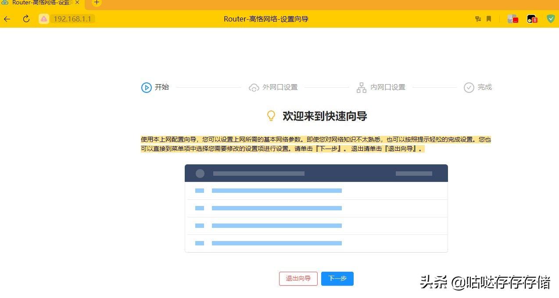Click the 下一步 (Next) button
This screenshot has width=559, height=298.
[337, 279]
